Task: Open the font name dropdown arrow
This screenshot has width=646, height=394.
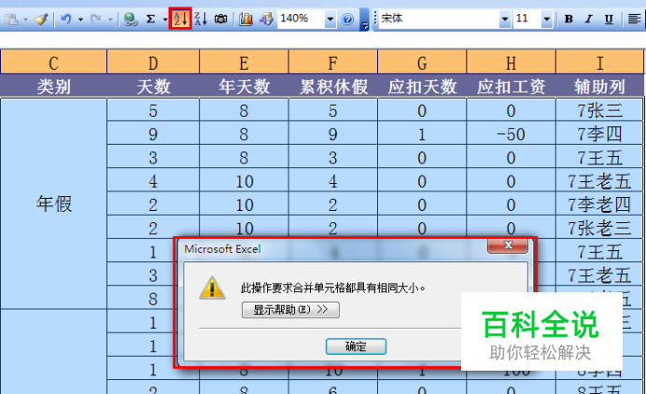Action: 505,19
